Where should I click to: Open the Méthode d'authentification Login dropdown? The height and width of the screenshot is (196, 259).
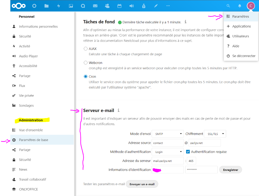pyautogui.click(x=168, y=152)
